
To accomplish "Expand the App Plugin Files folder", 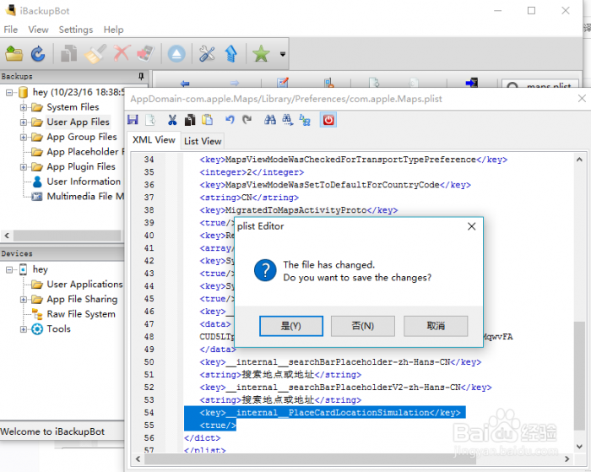I will (24, 166).
